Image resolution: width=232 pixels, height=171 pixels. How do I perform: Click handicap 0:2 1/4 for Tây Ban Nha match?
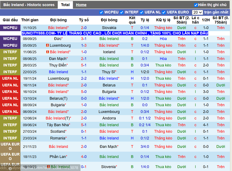[x=145, y=125]
